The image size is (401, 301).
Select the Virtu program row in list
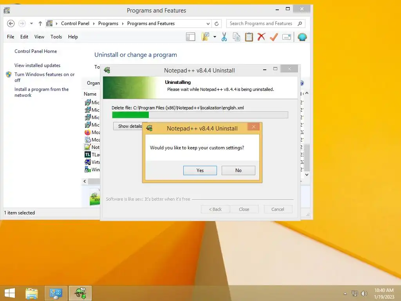pos(92,162)
